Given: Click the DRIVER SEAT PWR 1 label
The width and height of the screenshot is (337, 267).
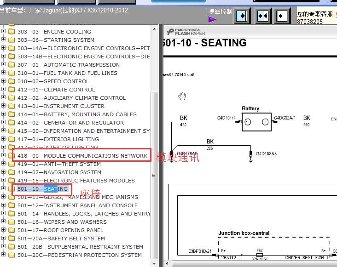Looking at the screenshot, I should (307, 257).
